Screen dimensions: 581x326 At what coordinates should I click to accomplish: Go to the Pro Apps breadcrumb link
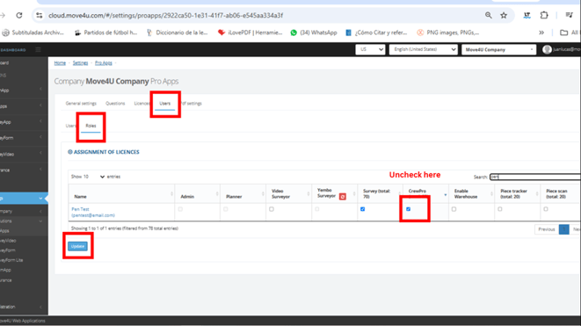coord(104,63)
